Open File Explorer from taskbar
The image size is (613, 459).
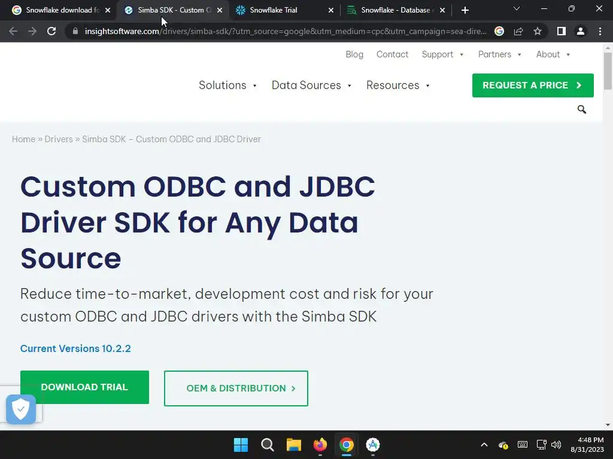coord(293,445)
